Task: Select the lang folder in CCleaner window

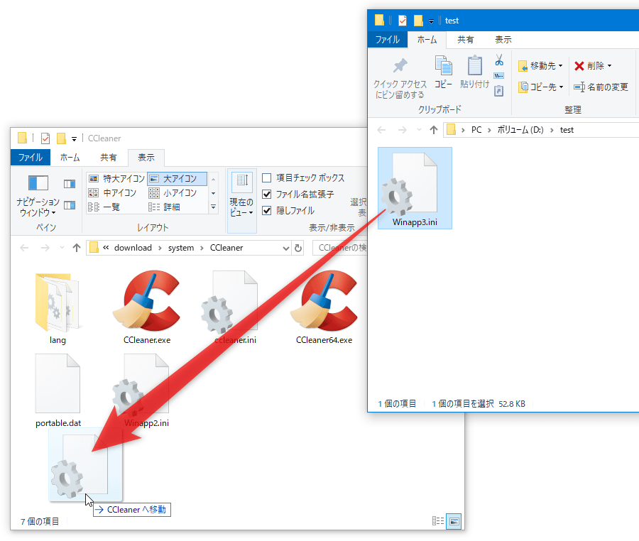Action: (x=58, y=308)
